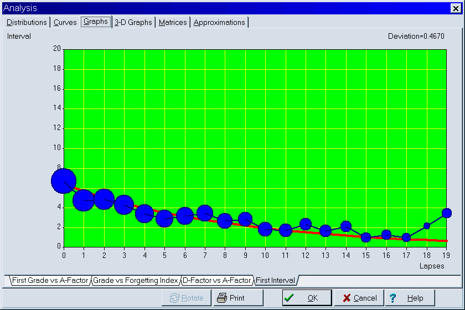
Task: Click the green checkmark OK icon
Action: [x=289, y=298]
